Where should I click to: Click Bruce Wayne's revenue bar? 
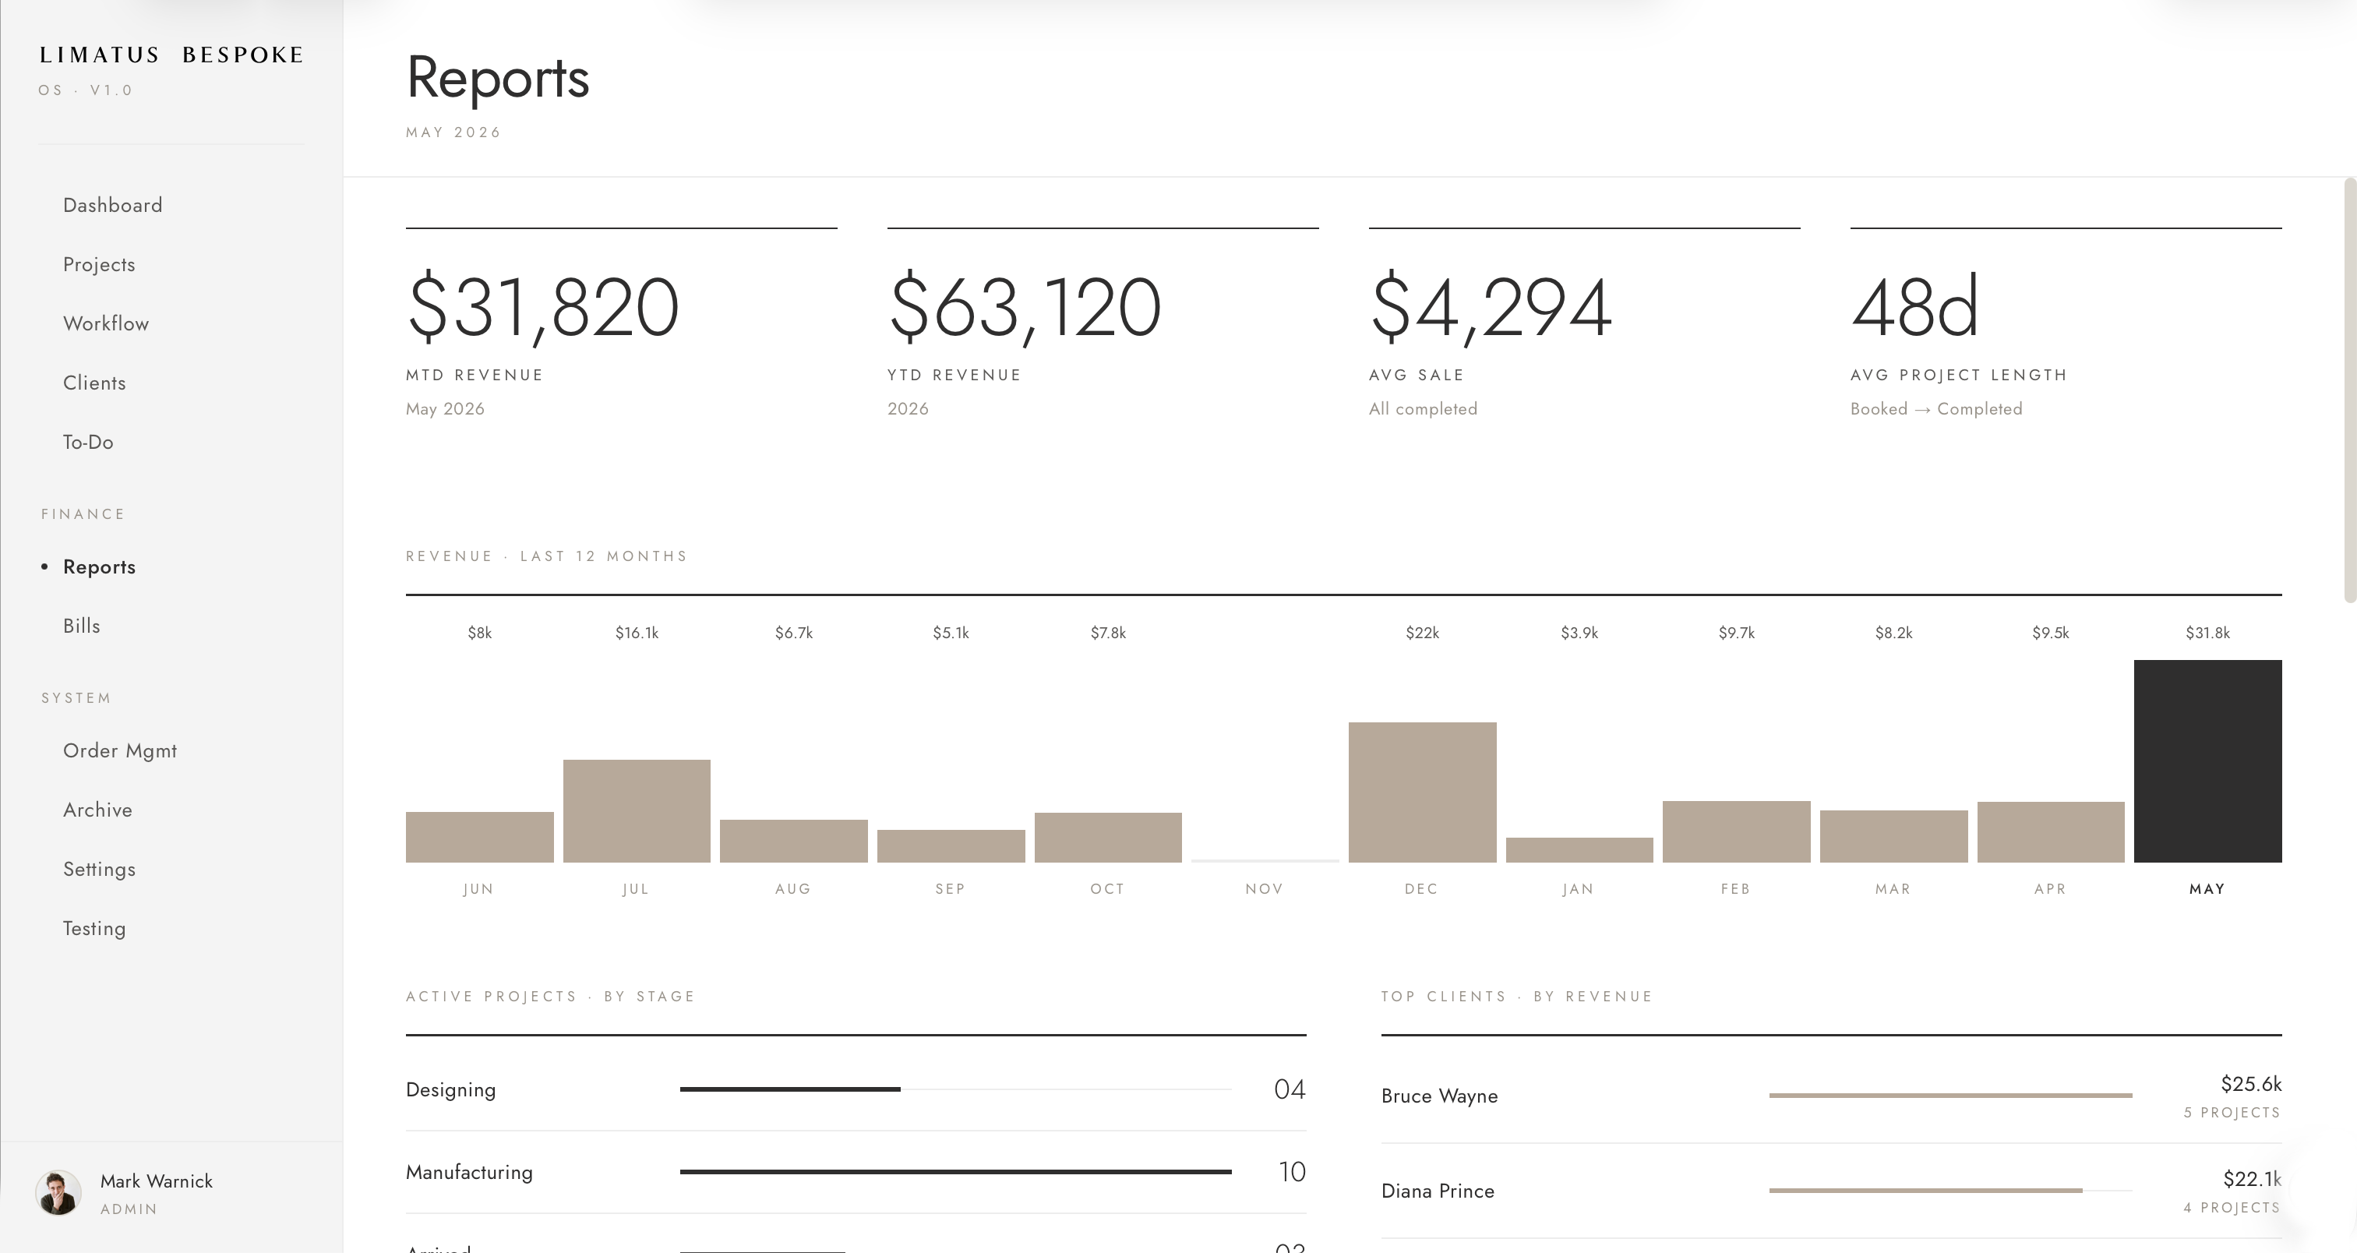(1951, 1096)
